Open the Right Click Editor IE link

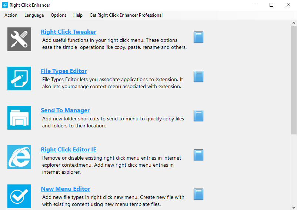pos(69,149)
